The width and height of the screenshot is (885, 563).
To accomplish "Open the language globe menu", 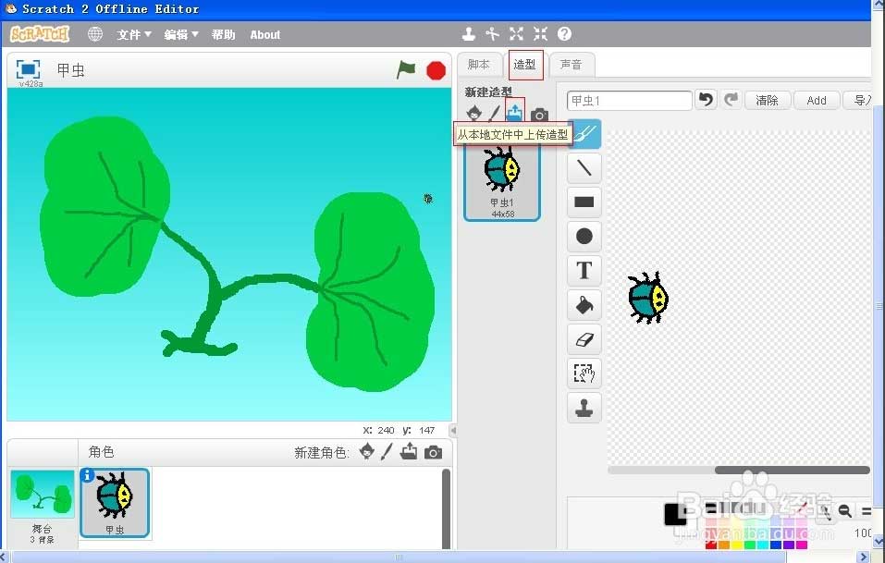I will click(x=95, y=34).
